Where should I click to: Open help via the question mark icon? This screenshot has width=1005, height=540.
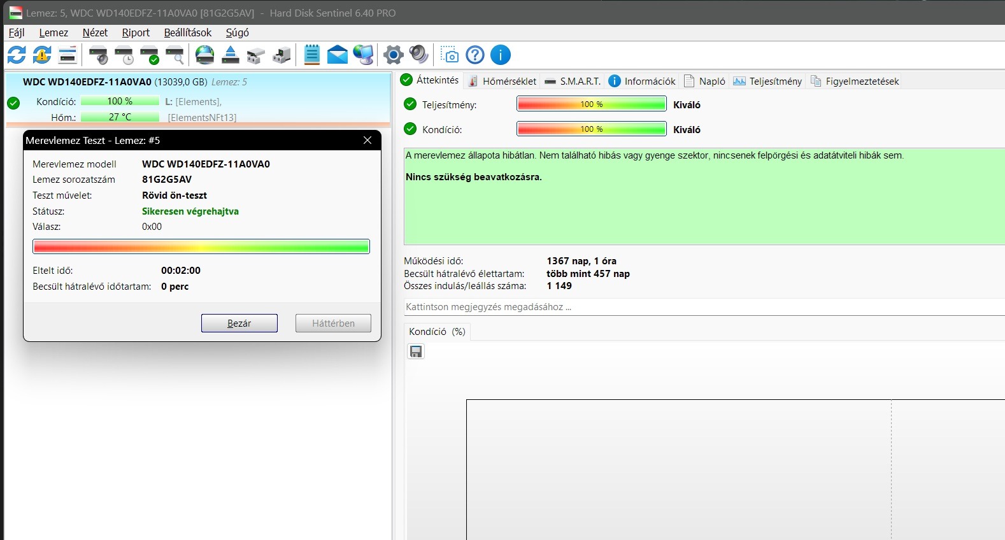(x=475, y=55)
